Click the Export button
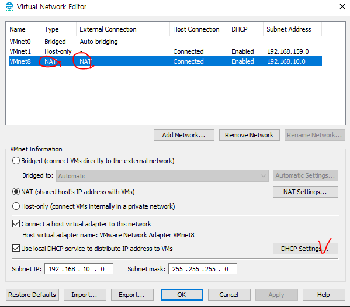This screenshot has height=307, width=350. pyautogui.click(x=132, y=295)
